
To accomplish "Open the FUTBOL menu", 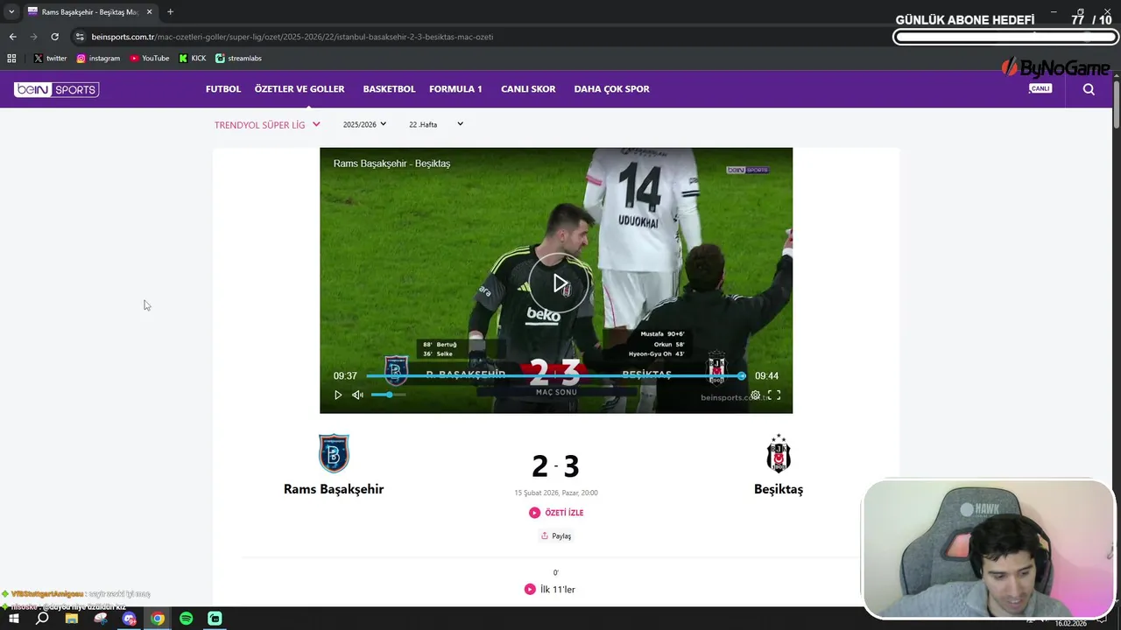I will coord(223,89).
